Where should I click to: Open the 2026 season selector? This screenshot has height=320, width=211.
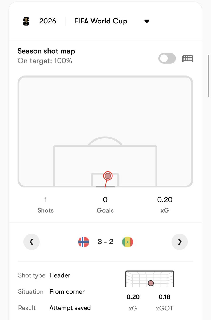48,21
